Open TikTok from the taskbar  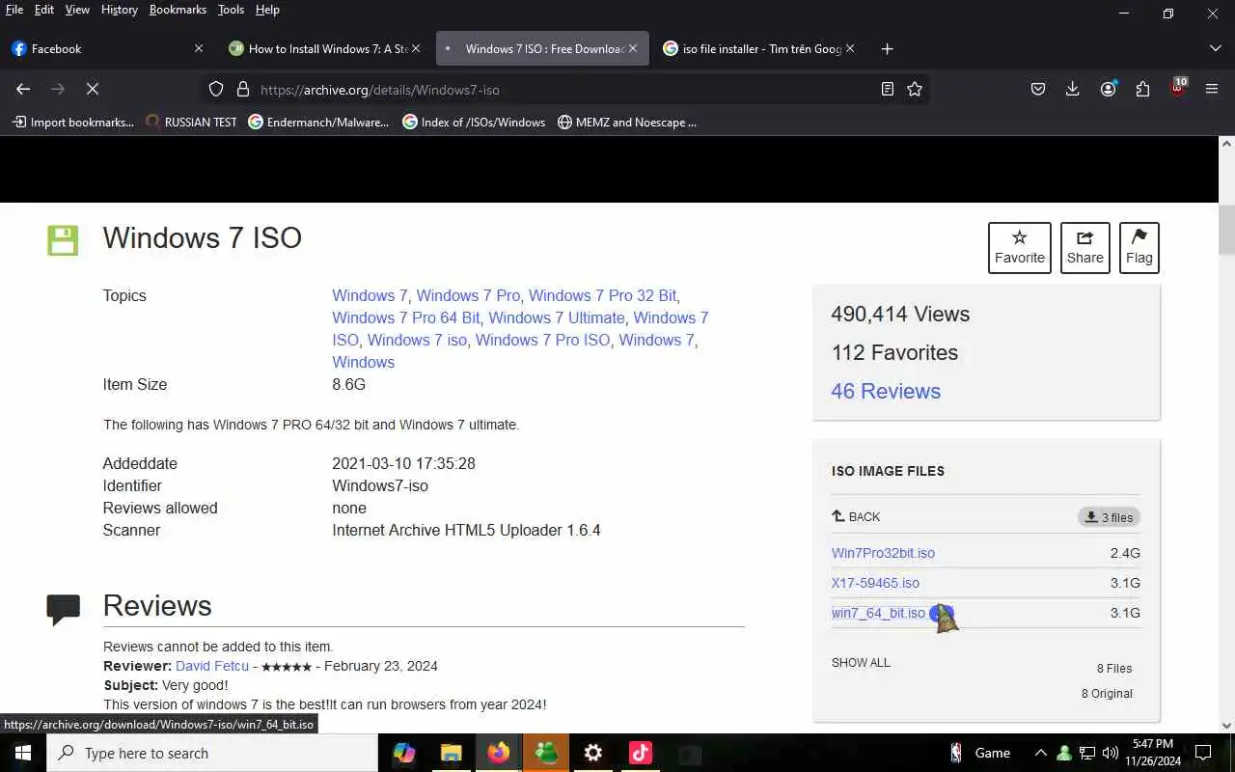(641, 753)
